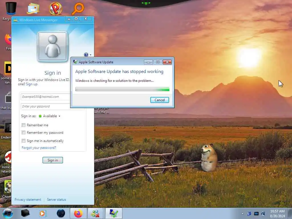Close the Windows Live Messenger window
Viewport: 292px width, 219px height.
tap(86, 19)
